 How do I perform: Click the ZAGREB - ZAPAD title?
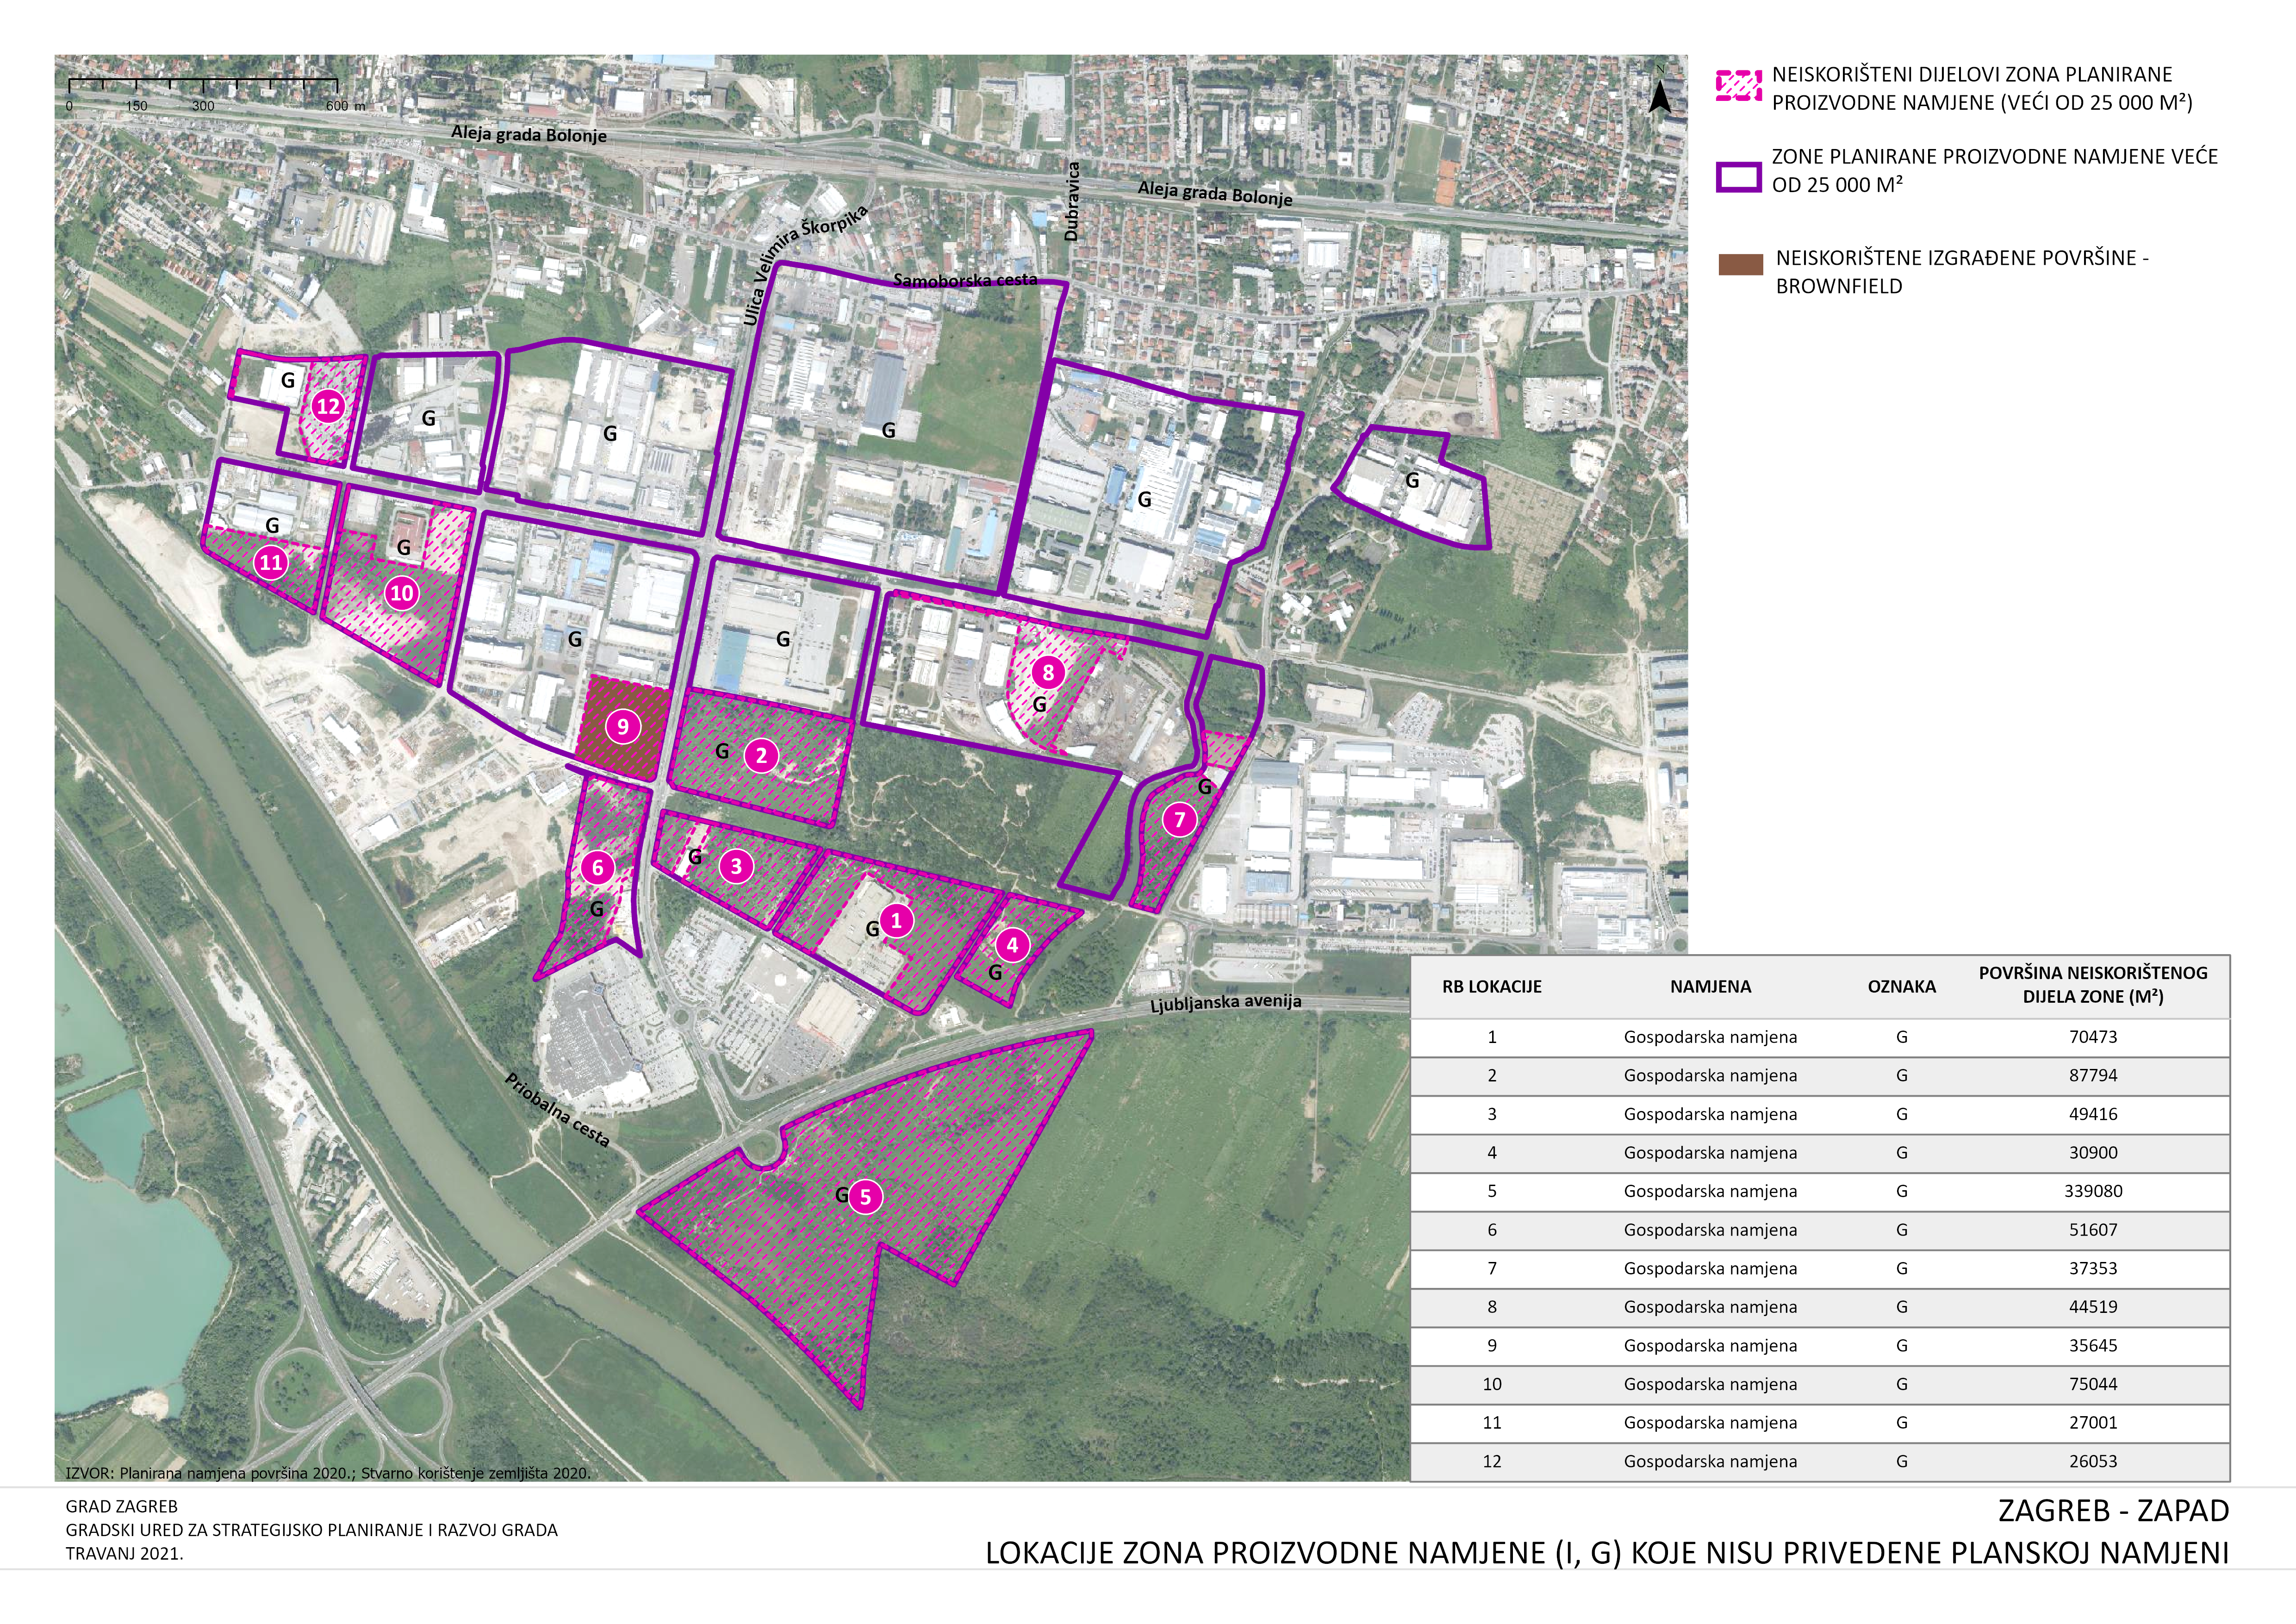pos(2113,1510)
